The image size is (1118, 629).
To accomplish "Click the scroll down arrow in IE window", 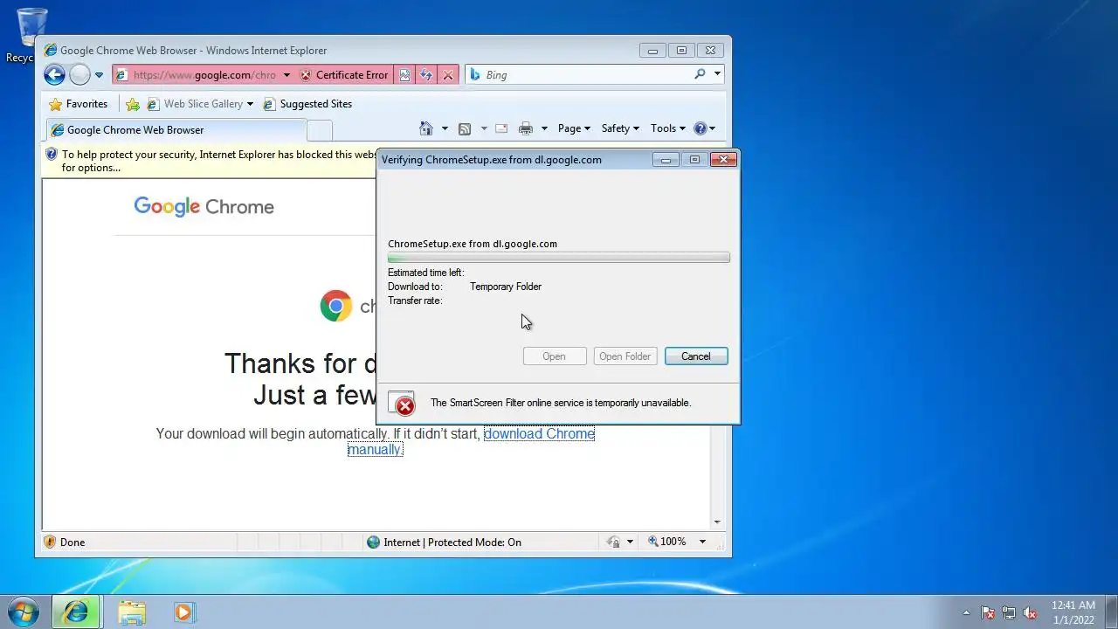I will 717,522.
